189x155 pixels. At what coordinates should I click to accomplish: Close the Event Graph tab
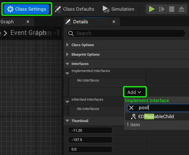[28, 22]
